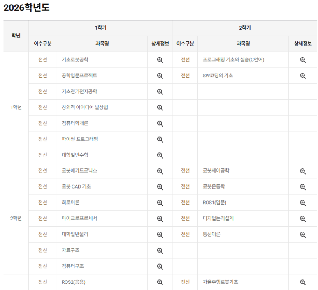318x290 pixels.
Task: Click 전선 label beside 통신이론
Action: (x=185, y=234)
